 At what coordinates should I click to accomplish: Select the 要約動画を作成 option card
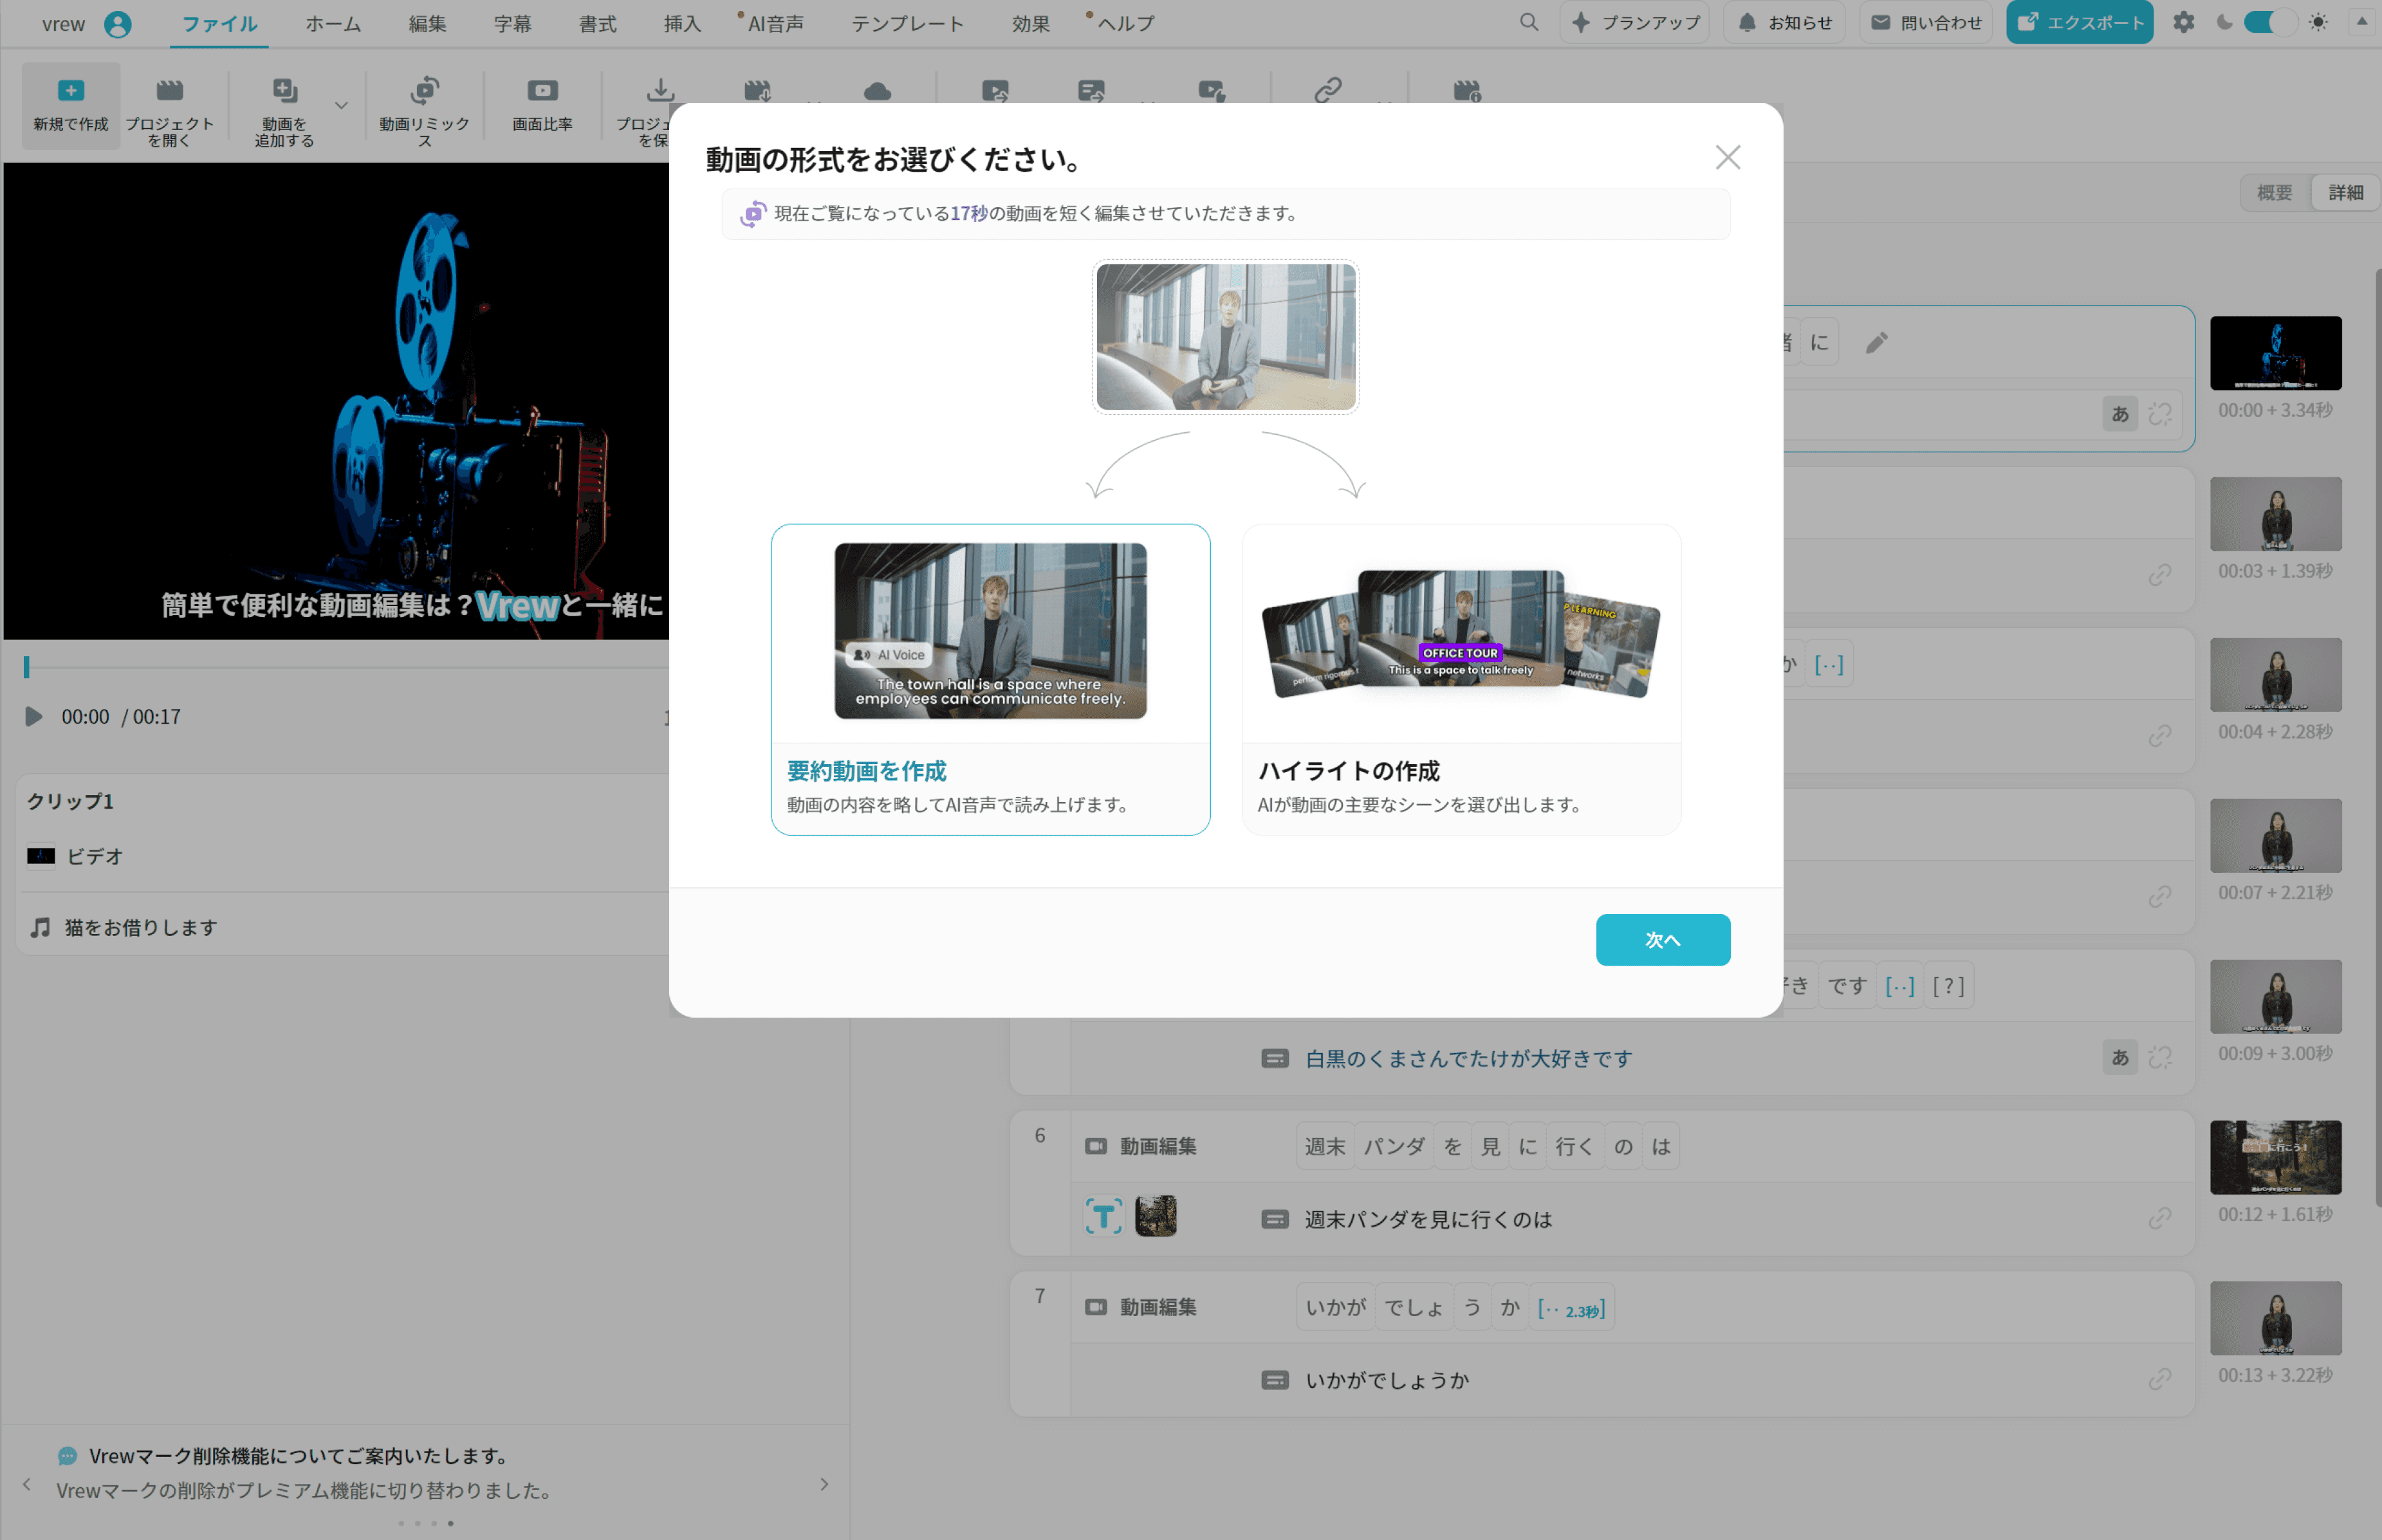990,679
